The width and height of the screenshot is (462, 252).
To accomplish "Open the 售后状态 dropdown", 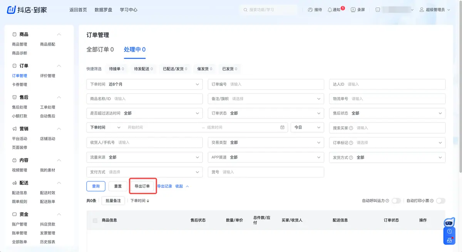I will 387,113.
